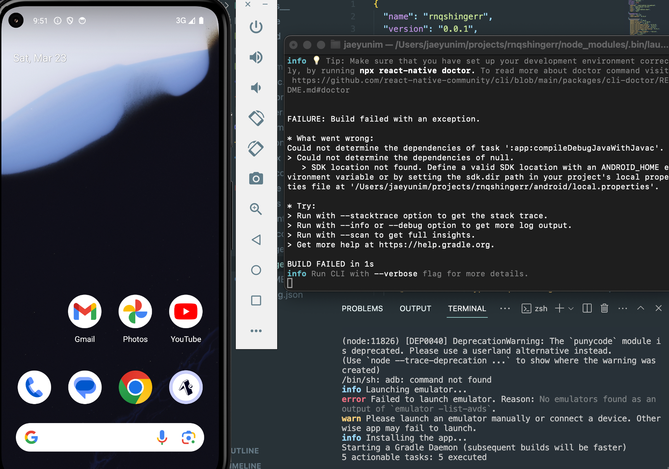Viewport: 669px width, 469px height.
Task: Close the emulator toolbar with X
Action: [x=248, y=4]
